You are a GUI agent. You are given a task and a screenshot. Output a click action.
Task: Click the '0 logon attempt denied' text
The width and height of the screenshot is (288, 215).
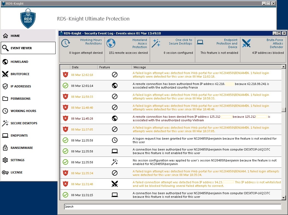(86, 53)
